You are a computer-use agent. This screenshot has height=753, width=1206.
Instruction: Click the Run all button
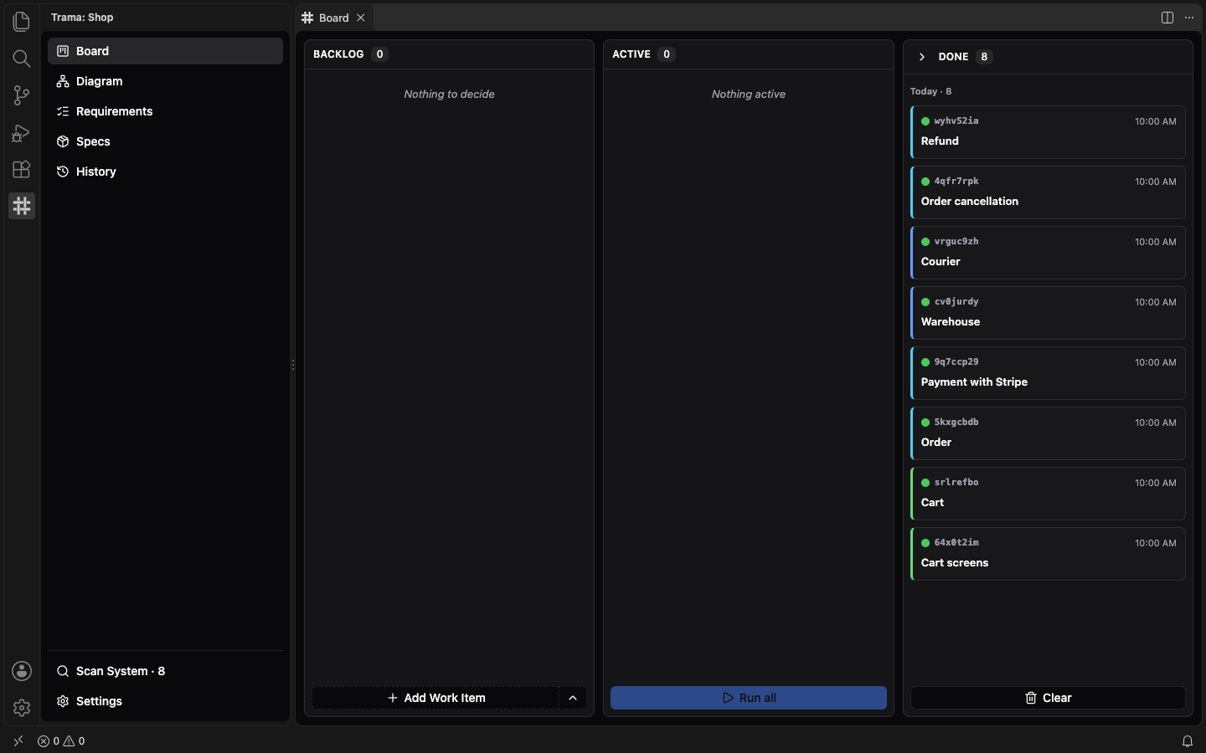[749, 698]
